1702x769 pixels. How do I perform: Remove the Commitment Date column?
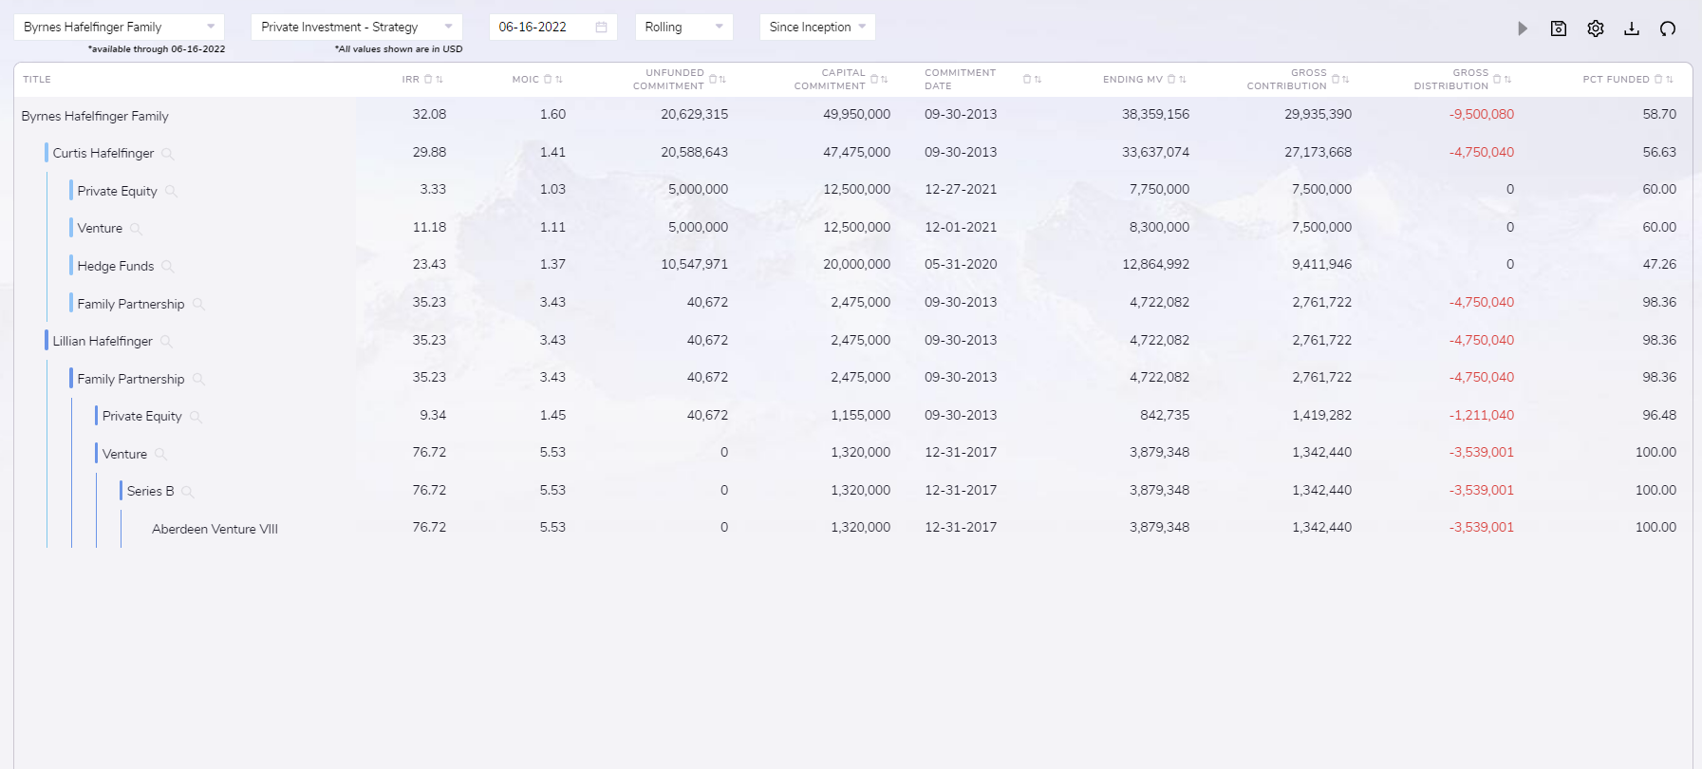coord(1027,80)
